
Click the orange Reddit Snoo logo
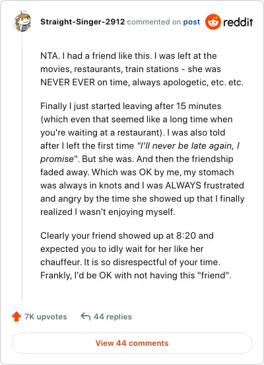point(213,22)
